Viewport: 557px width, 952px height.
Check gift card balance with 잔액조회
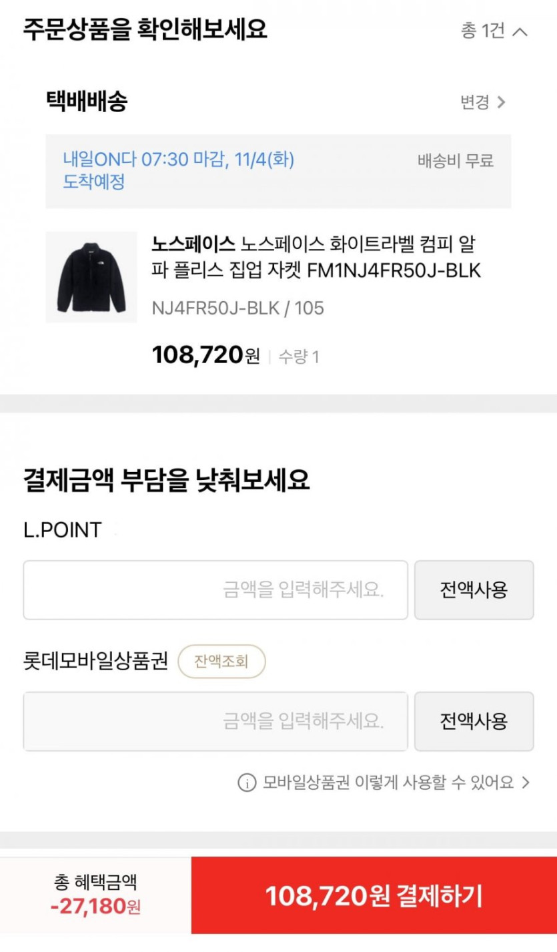click(x=221, y=662)
